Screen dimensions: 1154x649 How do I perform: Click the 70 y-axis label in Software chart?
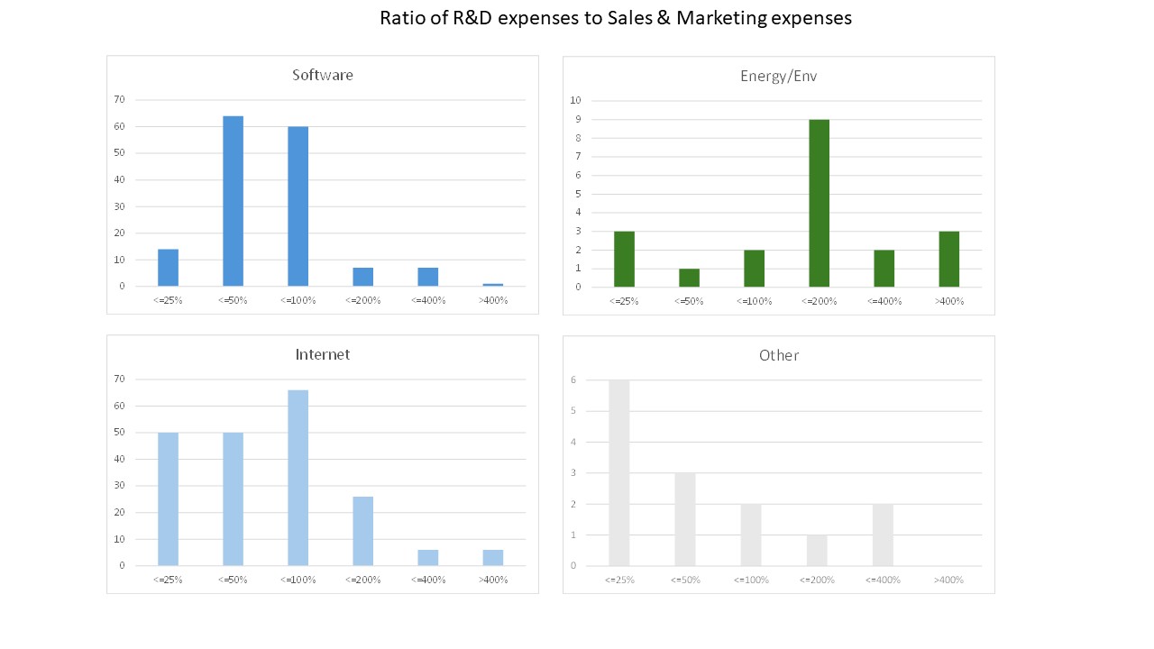pos(118,99)
